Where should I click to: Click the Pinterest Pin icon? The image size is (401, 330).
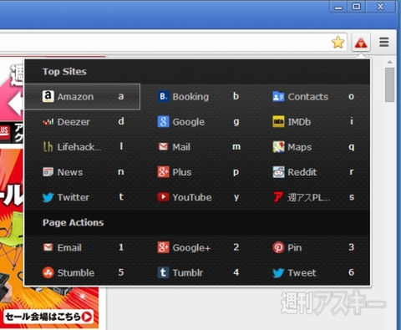pyautogui.click(x=278, y=247)
